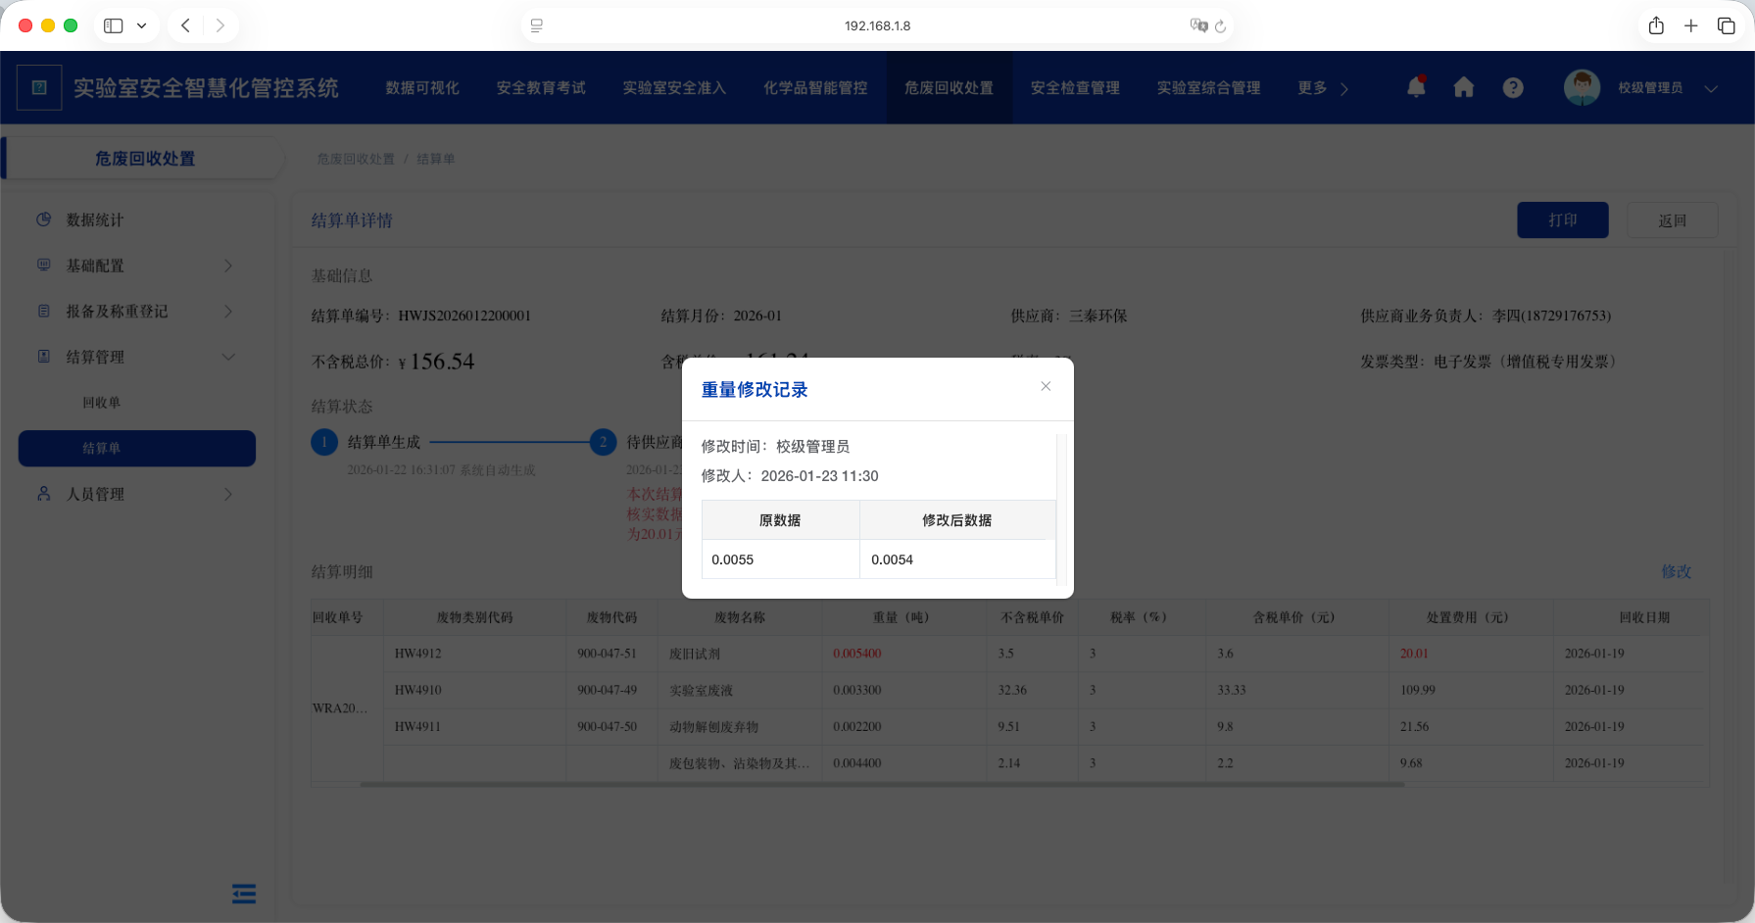Click the 基础配置 sidebar icon
This screenshot has height=923, width=1755.
pyautogui.click(x=43, y=265)
